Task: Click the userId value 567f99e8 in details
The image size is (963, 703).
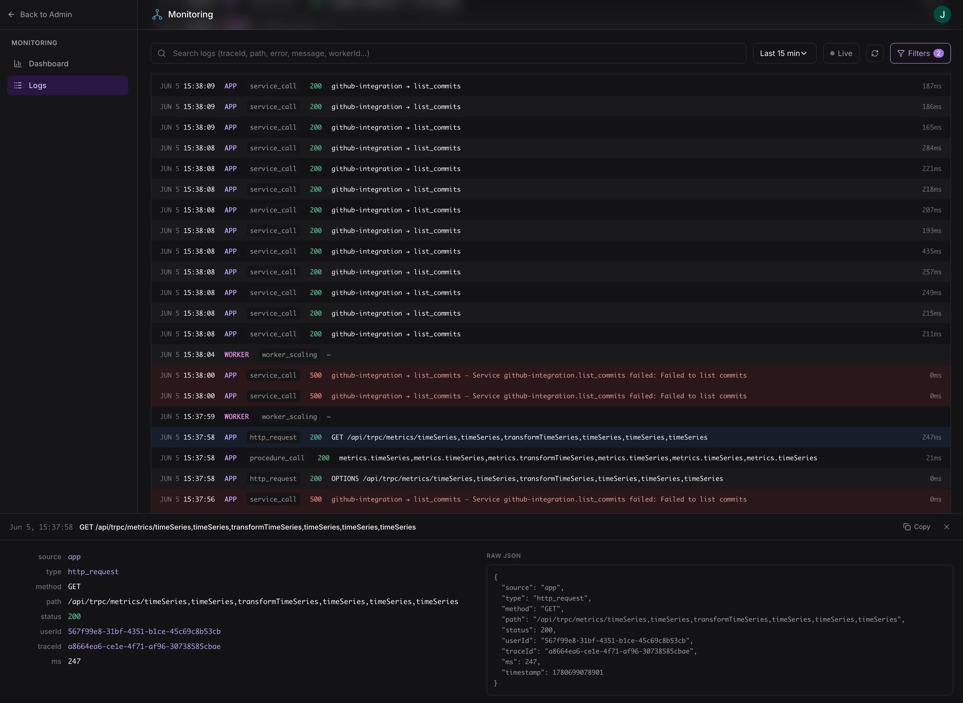Action: click(144, 632)
